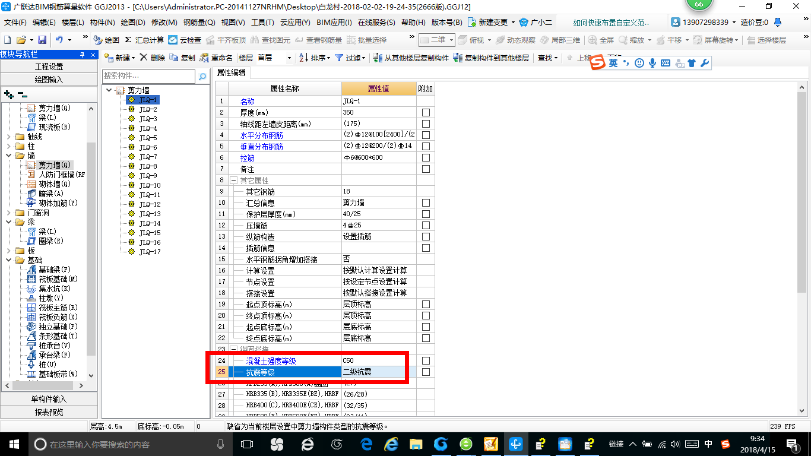Open BIM应用(I) menu

[334, 23]
